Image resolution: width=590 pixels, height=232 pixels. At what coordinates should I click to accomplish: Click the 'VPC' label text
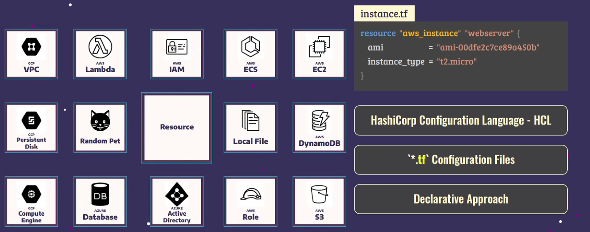coord(31,69)
